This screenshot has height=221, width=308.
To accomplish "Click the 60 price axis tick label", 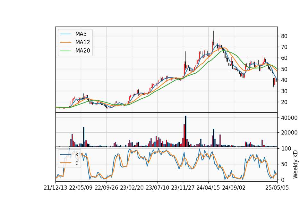I will pyautogui.click(x=284, y=58).
